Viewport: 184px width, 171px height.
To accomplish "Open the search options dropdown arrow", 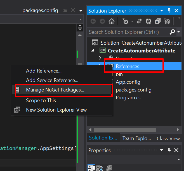I will click(178, 32).
